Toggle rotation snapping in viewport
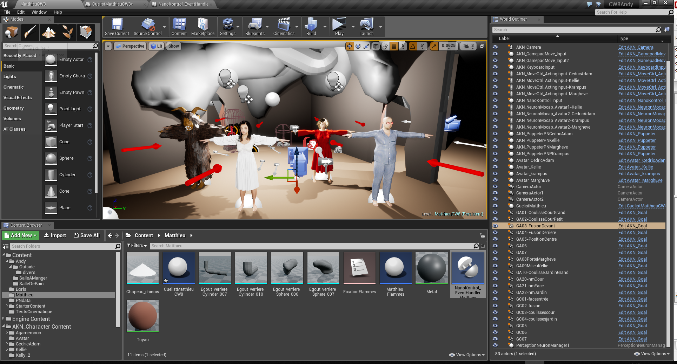Image resolution: width=677 pixels, height=364 pixels. (x=413, y=46)
